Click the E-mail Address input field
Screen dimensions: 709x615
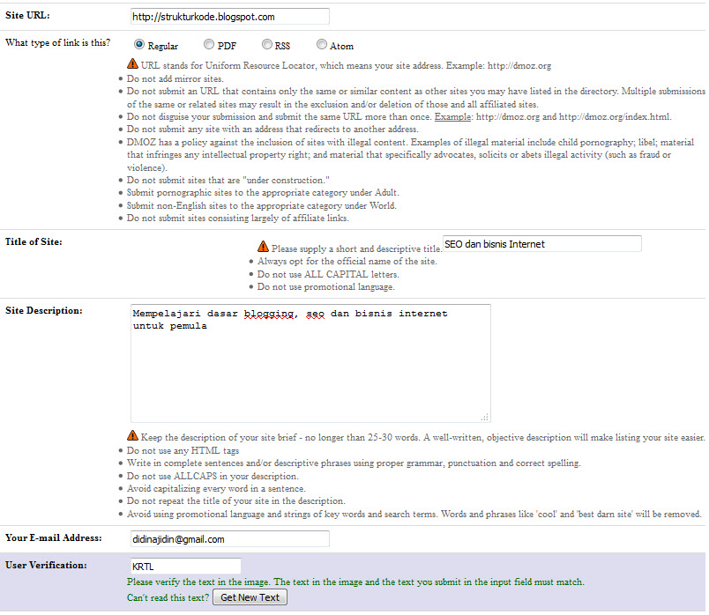(229, 539)
